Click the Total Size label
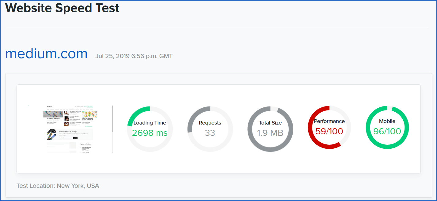437x201 pixels. (270, 123)
